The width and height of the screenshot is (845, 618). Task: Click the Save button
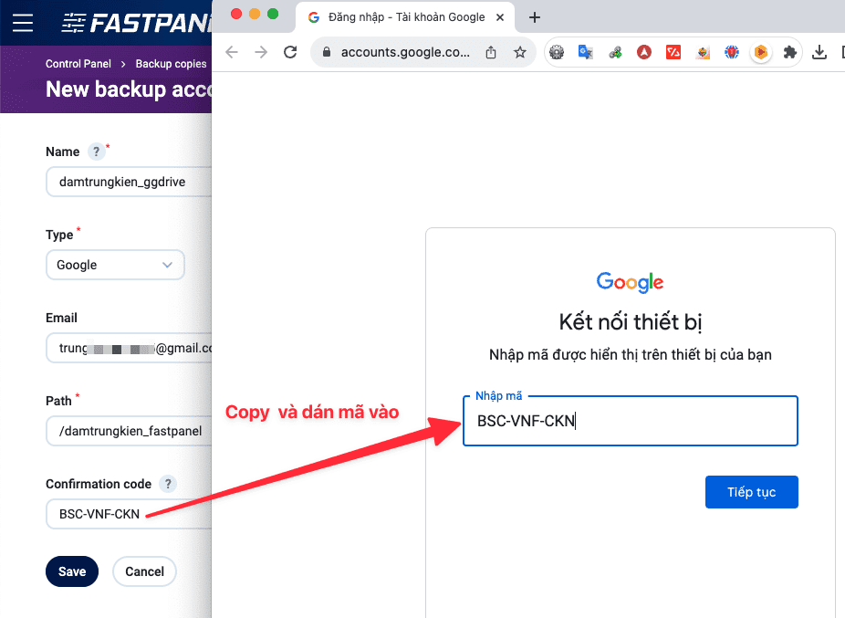click(x=72, y=571)
